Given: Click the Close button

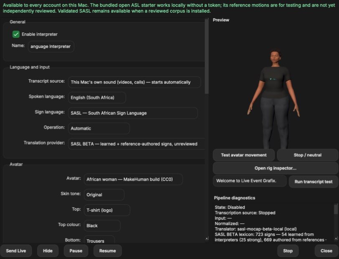Looking at the screenshot, I should 326,251.
